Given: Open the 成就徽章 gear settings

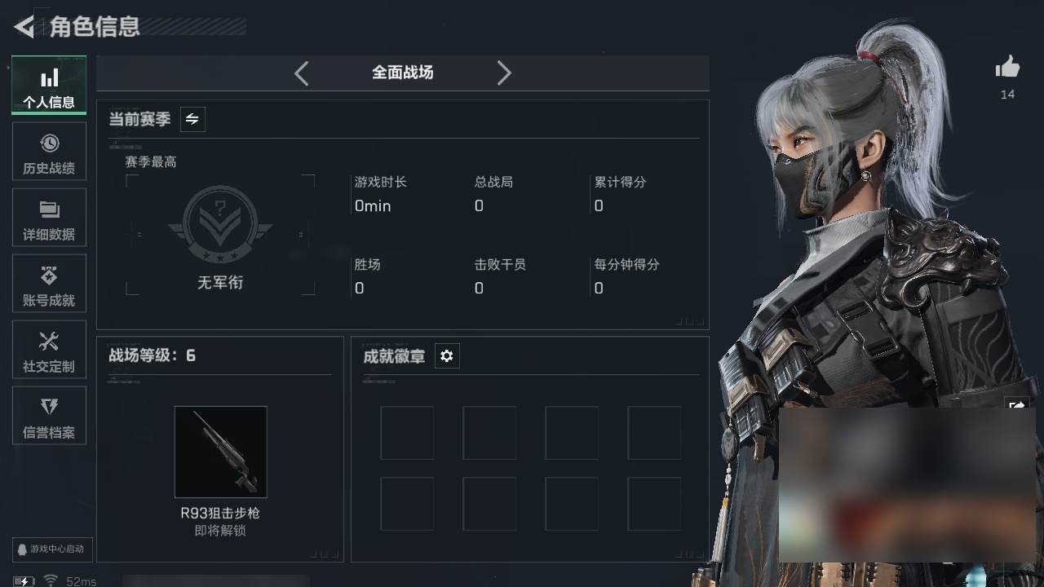Looking at the screenshot, I should (x=446, y=355).
